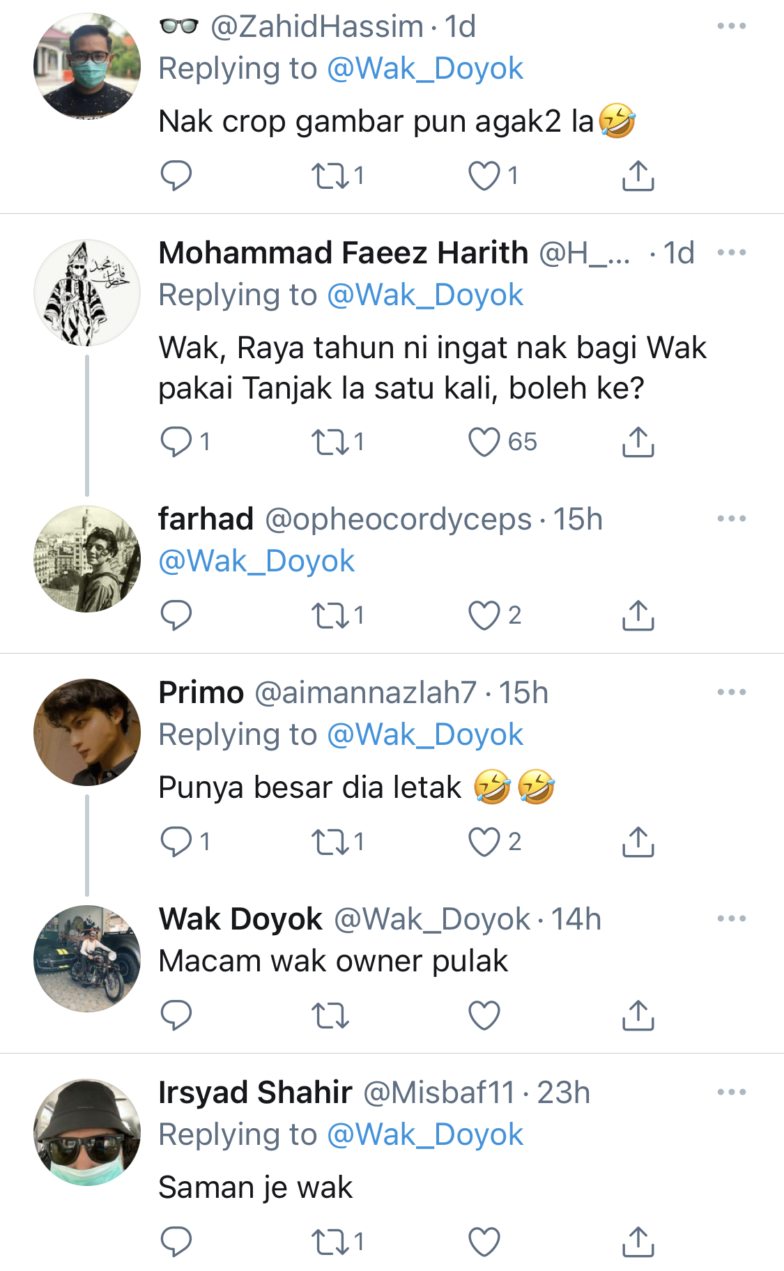Open more options on Irsyad Shahir's tweet
The width and height of the screenshot is (784, 1271).
731,1093
